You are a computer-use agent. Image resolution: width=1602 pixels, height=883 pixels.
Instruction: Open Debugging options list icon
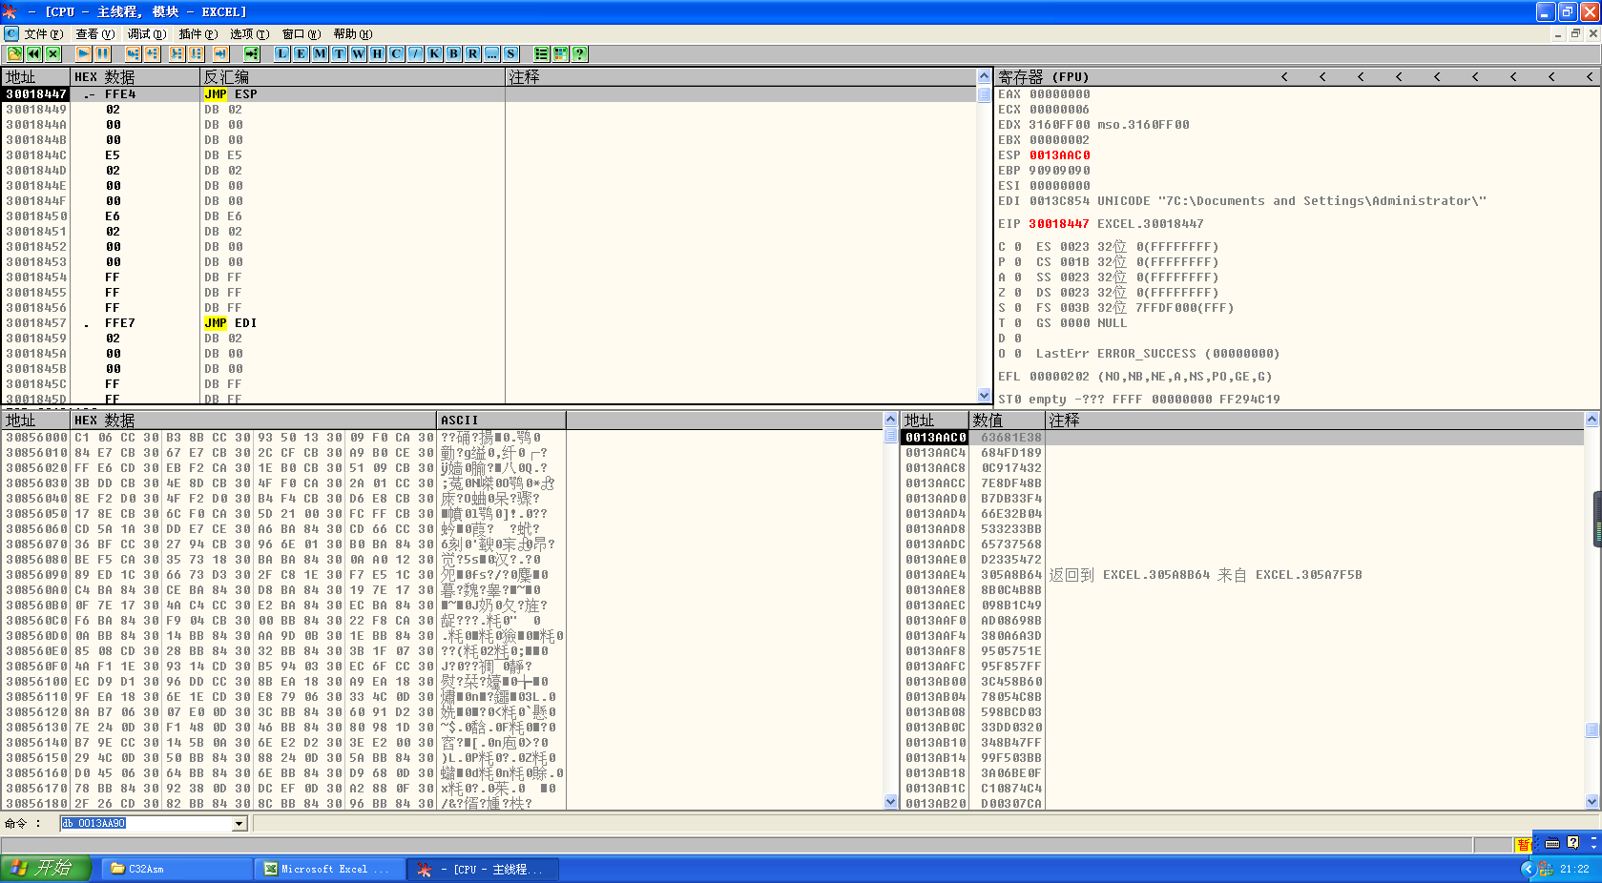click(541, 53)
